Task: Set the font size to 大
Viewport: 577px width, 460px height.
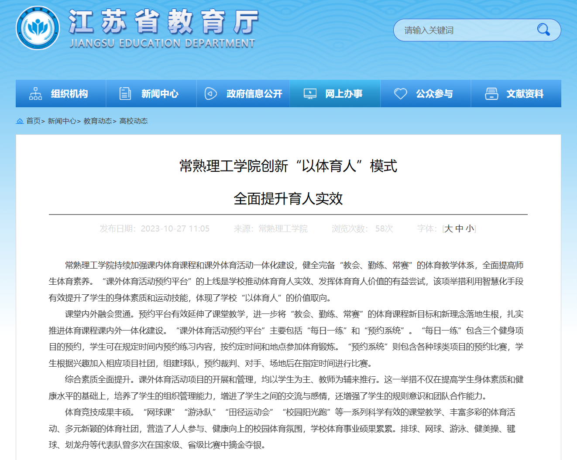Action: click(x=449, y=228)
